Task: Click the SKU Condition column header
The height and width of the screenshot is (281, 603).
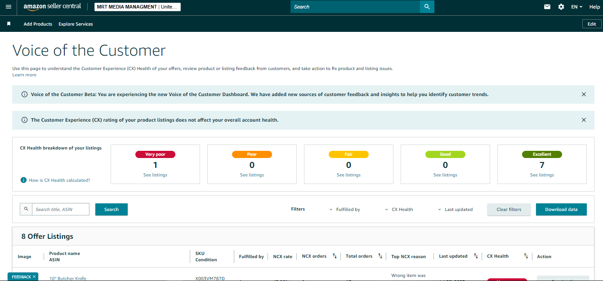Action: coord(206,256)
